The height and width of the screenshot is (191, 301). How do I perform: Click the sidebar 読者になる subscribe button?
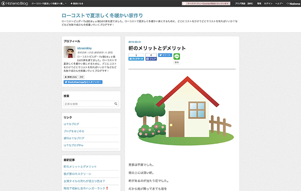[x=71, y=77]
